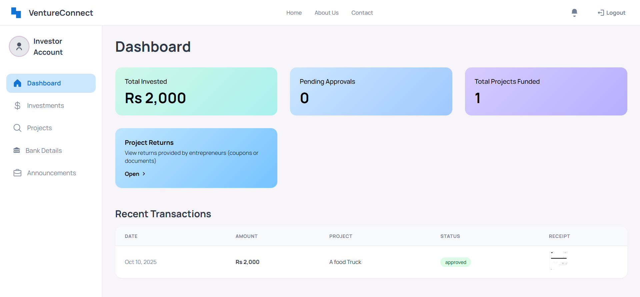Open the receipt thumbnail for A food Truck
This screenshot has height=297, width=640.
click(x=559, y=261)
